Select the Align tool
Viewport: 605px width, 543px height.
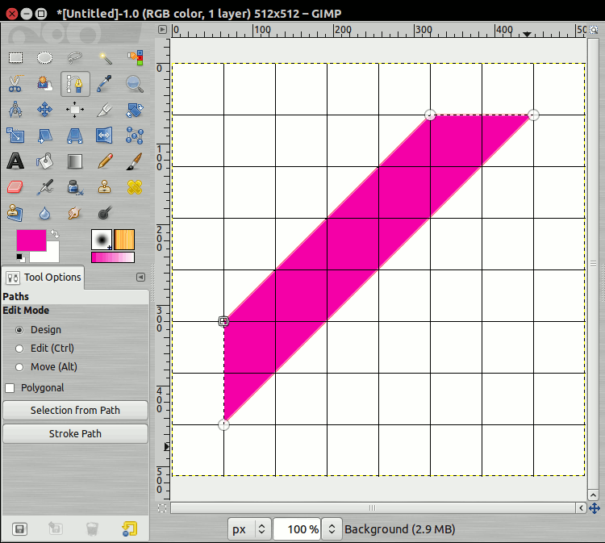click(75, 110)
